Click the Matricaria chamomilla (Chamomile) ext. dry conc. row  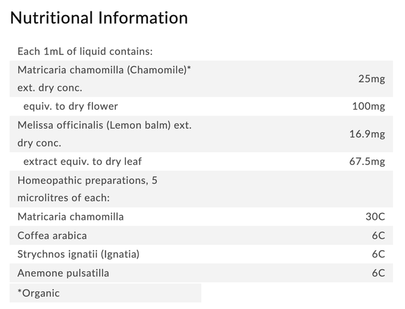(201, 78)
